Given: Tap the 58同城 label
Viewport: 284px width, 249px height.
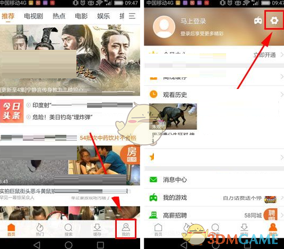Looking at the screenshot, I should pyautogui.click(x=253, y=216).
